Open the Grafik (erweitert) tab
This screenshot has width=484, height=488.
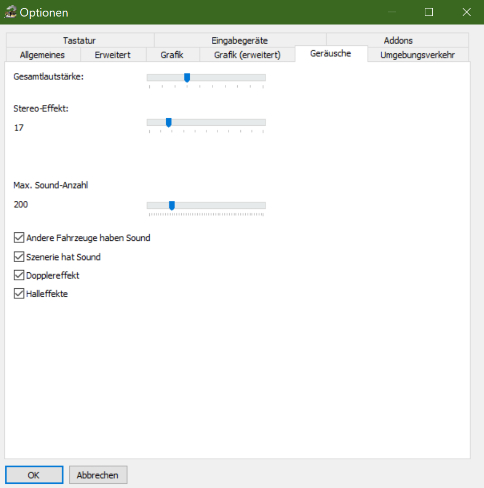coord(247,55)
